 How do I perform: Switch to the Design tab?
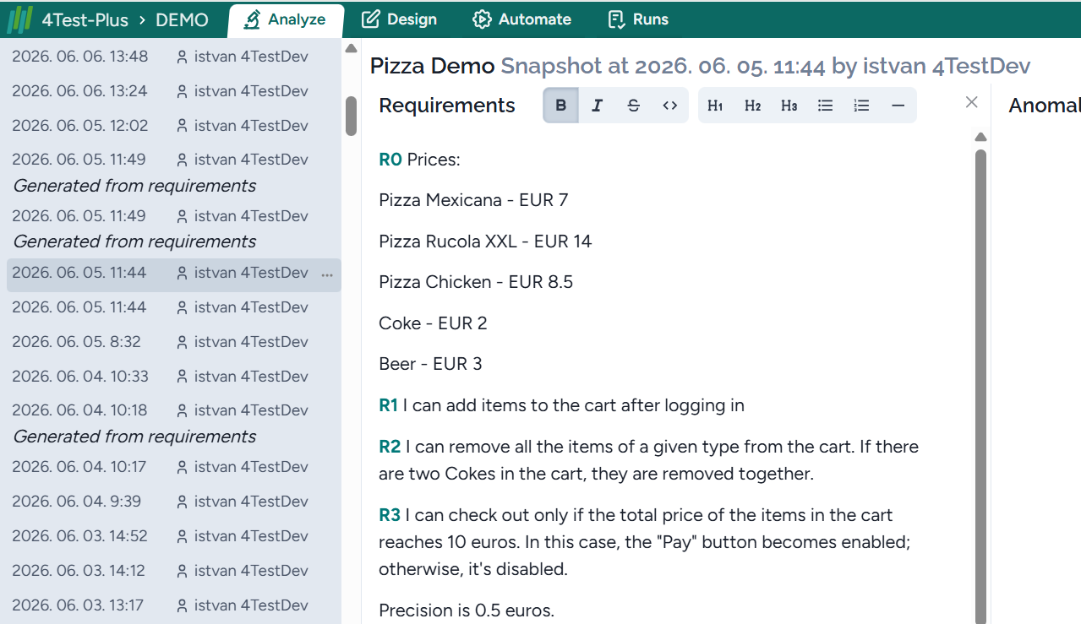tap(399, 19)
